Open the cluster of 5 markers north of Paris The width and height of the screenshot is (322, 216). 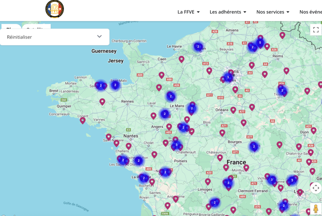[x=260, y=43]
